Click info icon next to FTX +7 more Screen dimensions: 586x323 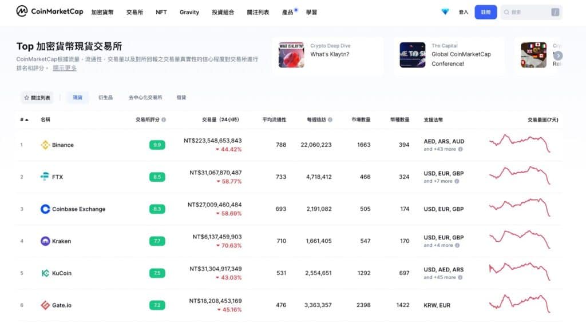[457, 181]
